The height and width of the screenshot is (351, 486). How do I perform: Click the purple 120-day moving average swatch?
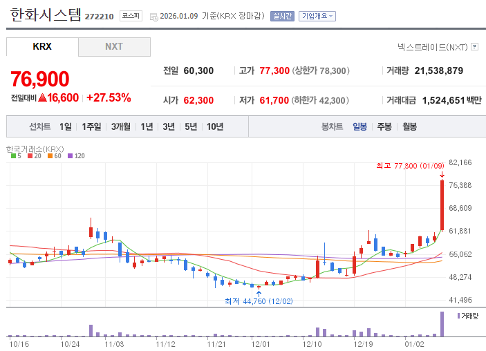pyautogui.click(x=70, y=156)
